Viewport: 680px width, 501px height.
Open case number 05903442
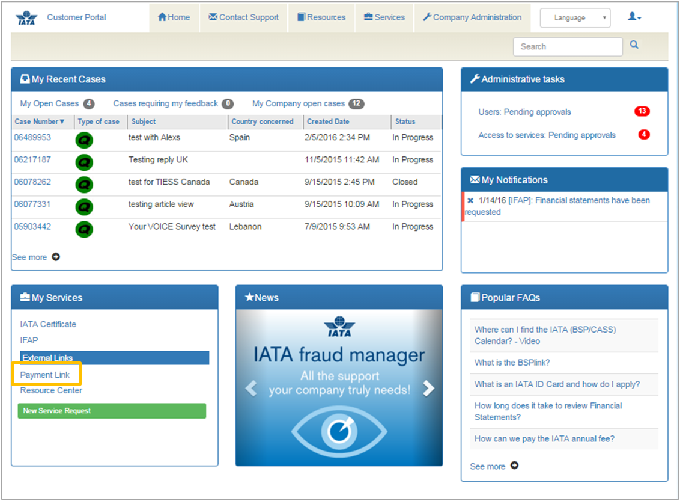(x=32, y=227)
